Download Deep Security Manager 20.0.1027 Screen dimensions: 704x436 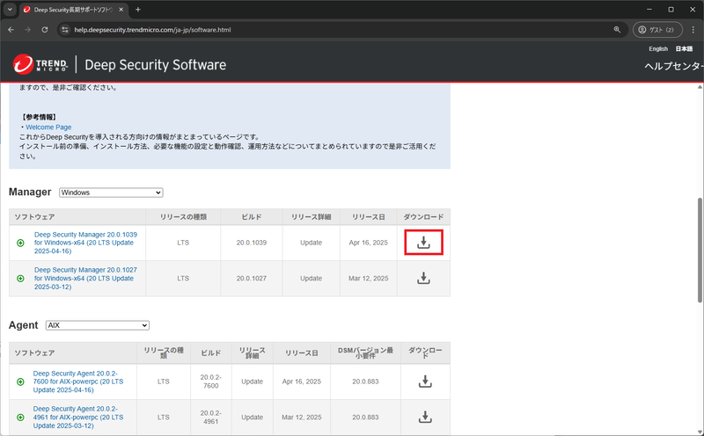pyautogui.click(x=423, y=278)
